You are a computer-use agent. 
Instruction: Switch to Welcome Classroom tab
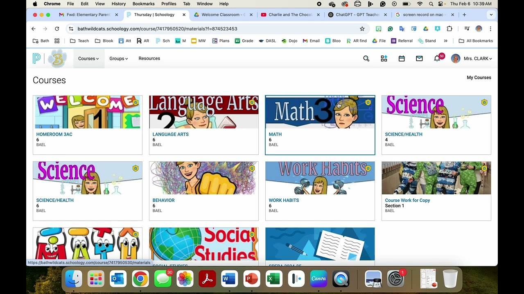[x=224, y=15]
